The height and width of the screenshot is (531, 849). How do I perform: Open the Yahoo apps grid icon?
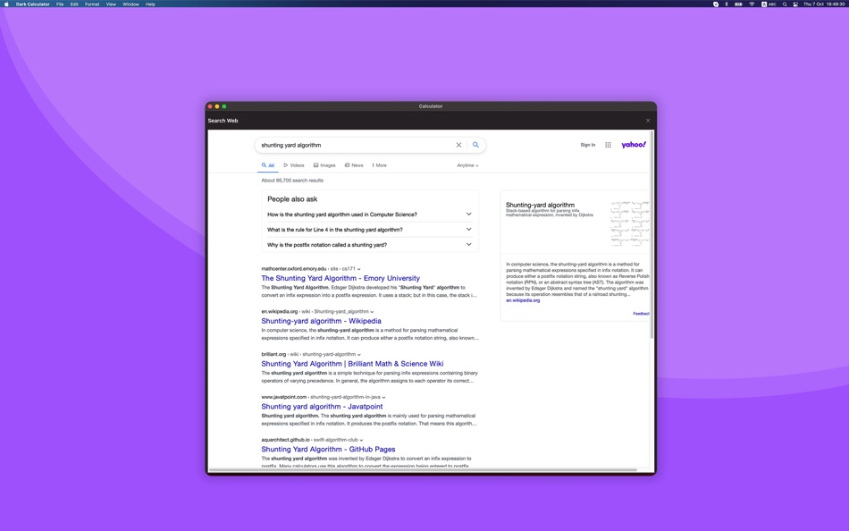(x=608, y=145)
